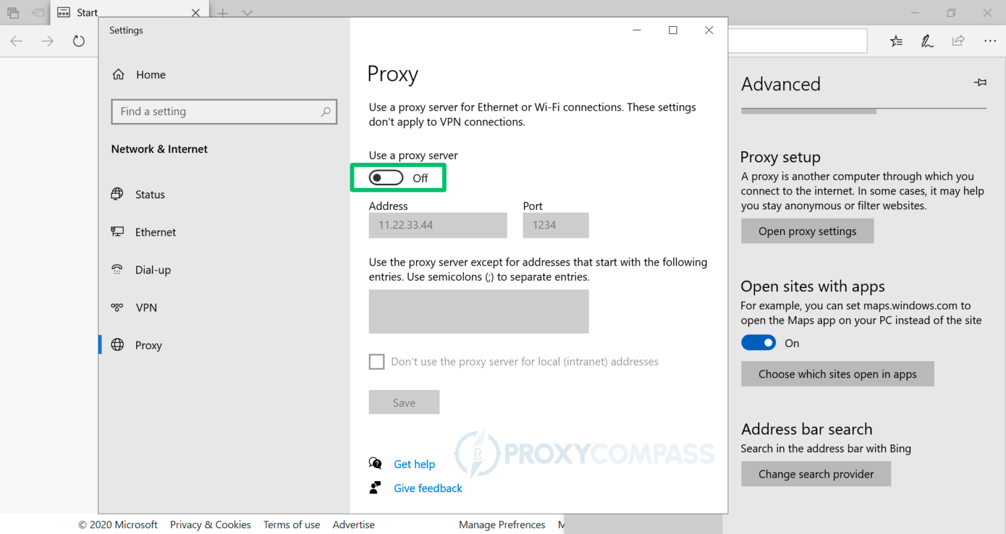Click the Open proxy settings button
Screen dimensions: 1006x534
tap(807, 230)
